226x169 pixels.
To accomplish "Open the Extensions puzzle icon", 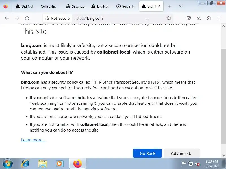I will point(209,18).
